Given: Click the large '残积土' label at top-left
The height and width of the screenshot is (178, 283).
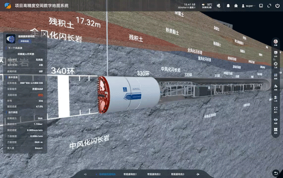Looking at the screenshot, I should [61, 23].
